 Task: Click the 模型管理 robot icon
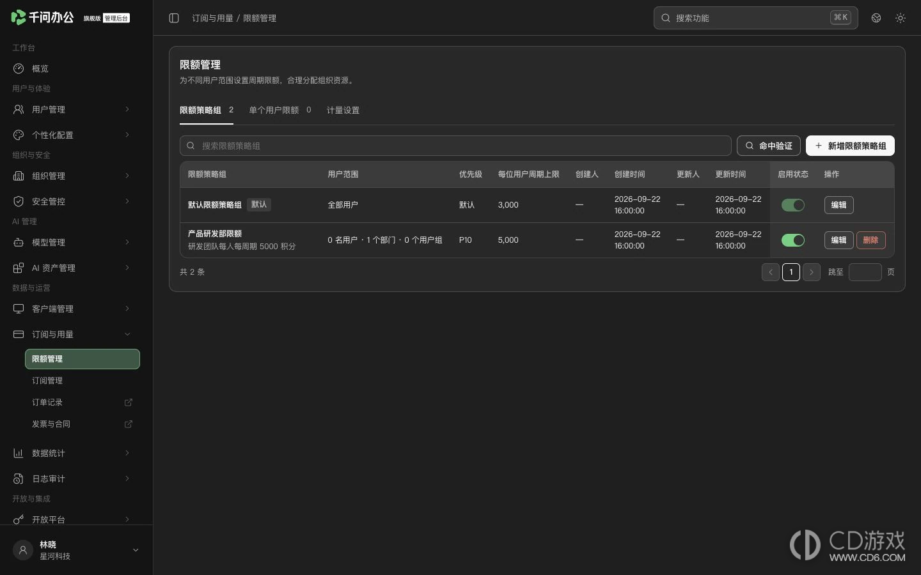19,242
